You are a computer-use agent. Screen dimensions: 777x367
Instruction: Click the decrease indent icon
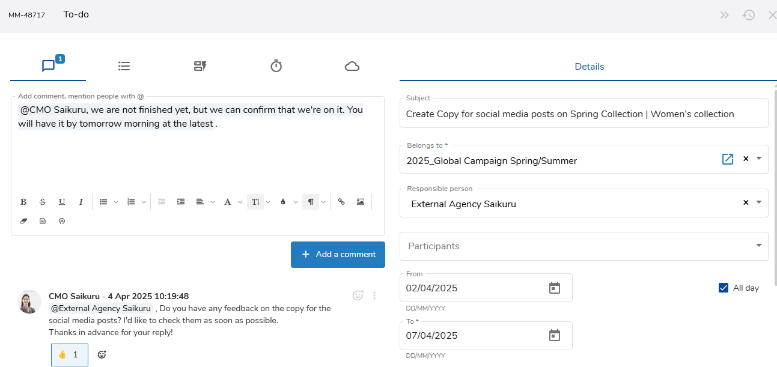click(x=162, y=202)
